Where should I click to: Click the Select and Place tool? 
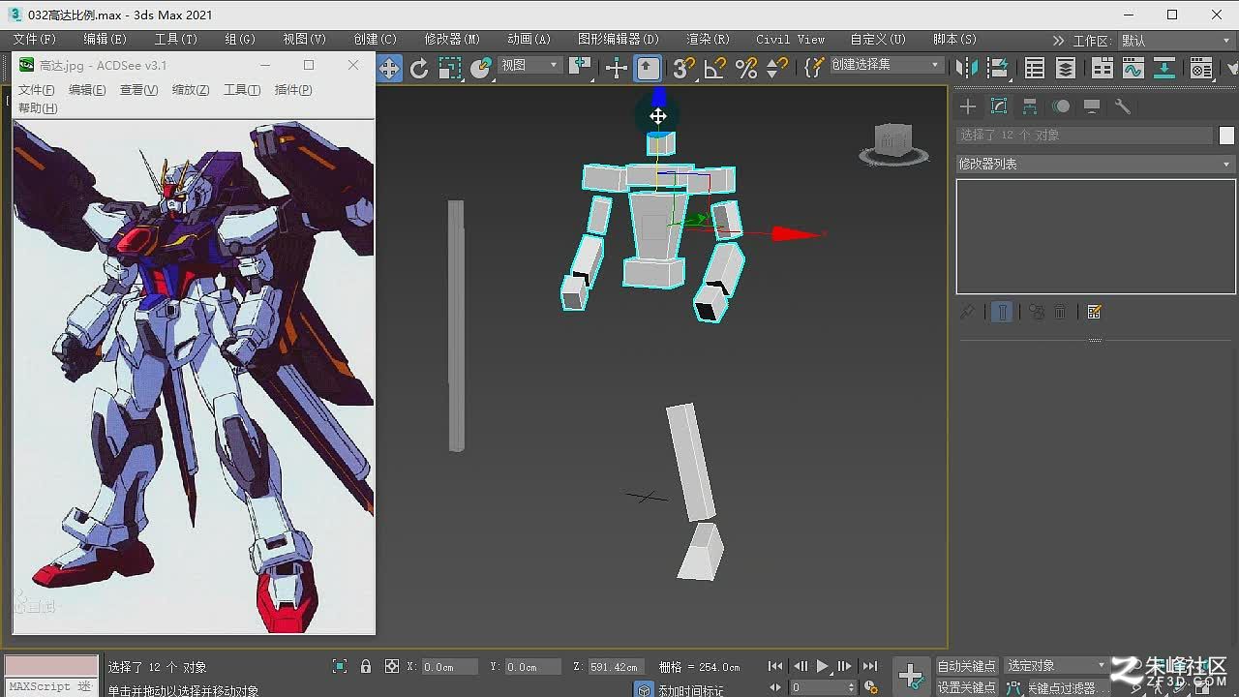(x=481, y=68)
